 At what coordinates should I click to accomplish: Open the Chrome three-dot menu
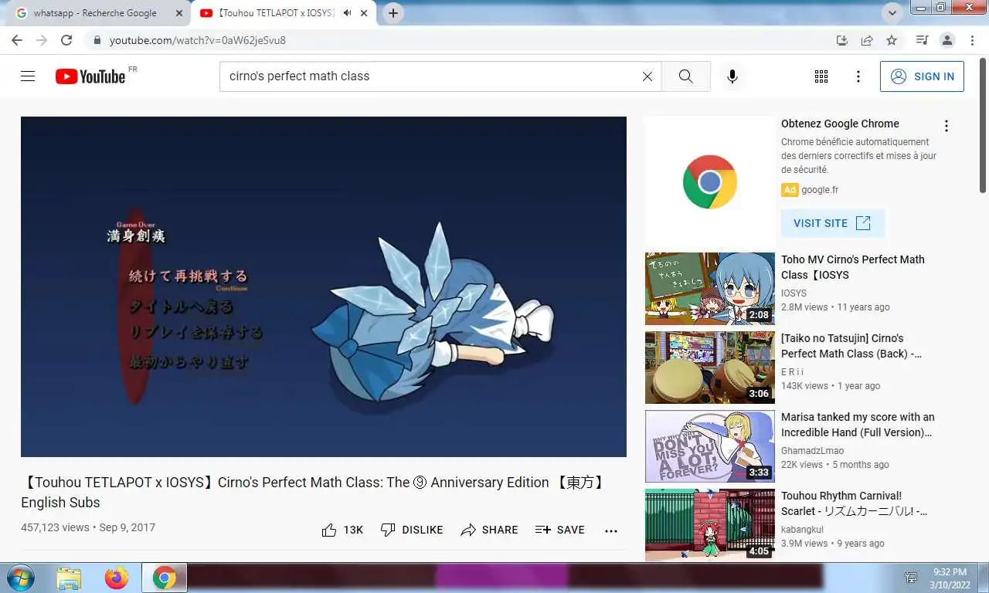tap(970, 40)
